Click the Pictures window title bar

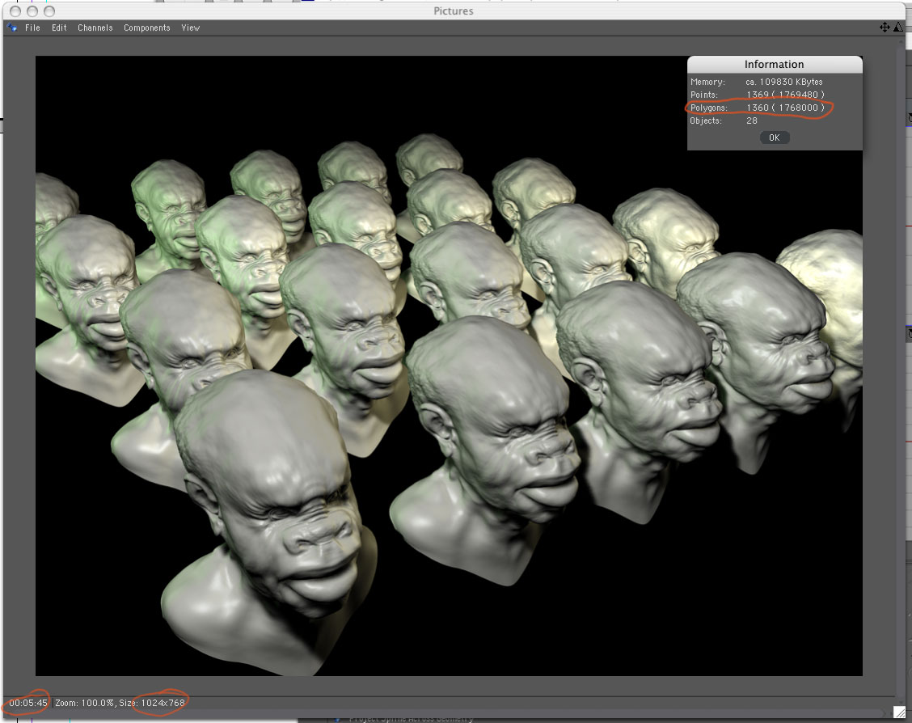point(453,11)
